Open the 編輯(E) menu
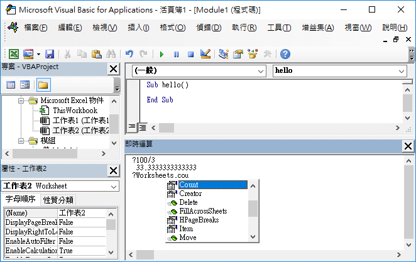416x262 pixels. tap(70, 28)
